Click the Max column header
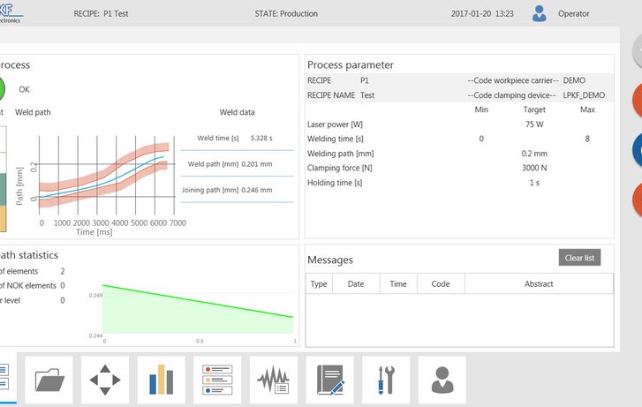 click(587, 109)
